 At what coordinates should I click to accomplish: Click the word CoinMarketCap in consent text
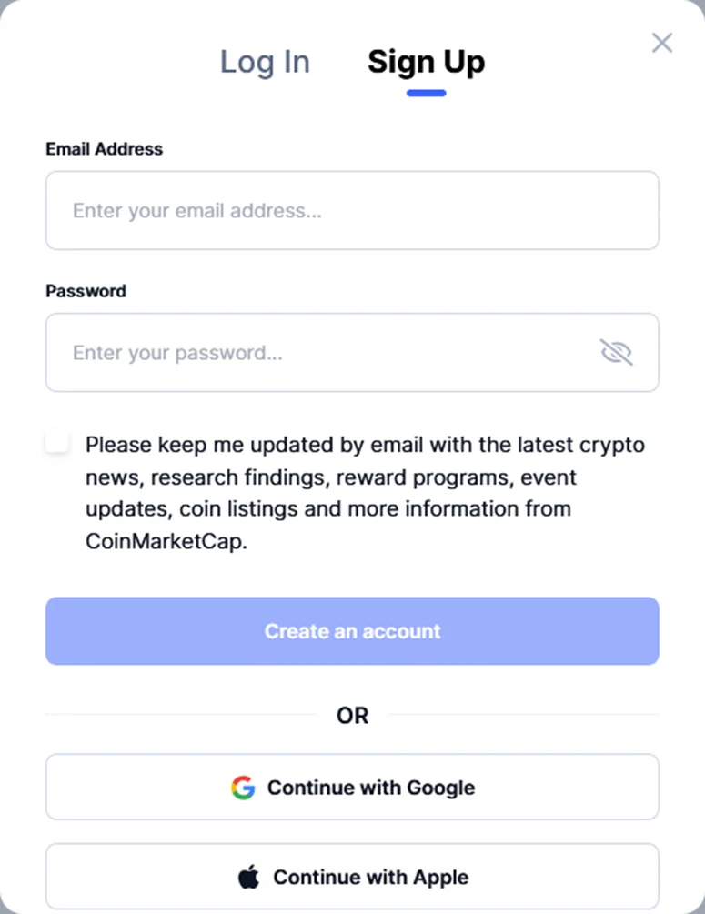(166, 541)
